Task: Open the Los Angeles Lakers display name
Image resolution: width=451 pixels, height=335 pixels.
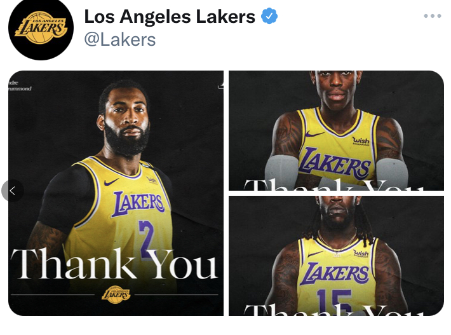Action: [x=170, y=17]
